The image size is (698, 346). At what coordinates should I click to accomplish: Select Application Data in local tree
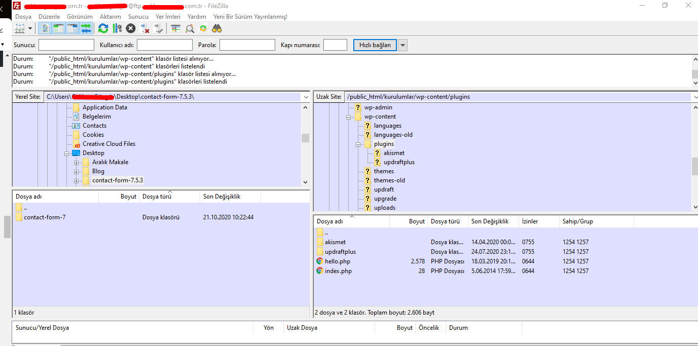105,107
